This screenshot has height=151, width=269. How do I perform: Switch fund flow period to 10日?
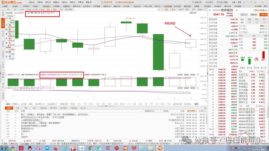click(264, 22)
